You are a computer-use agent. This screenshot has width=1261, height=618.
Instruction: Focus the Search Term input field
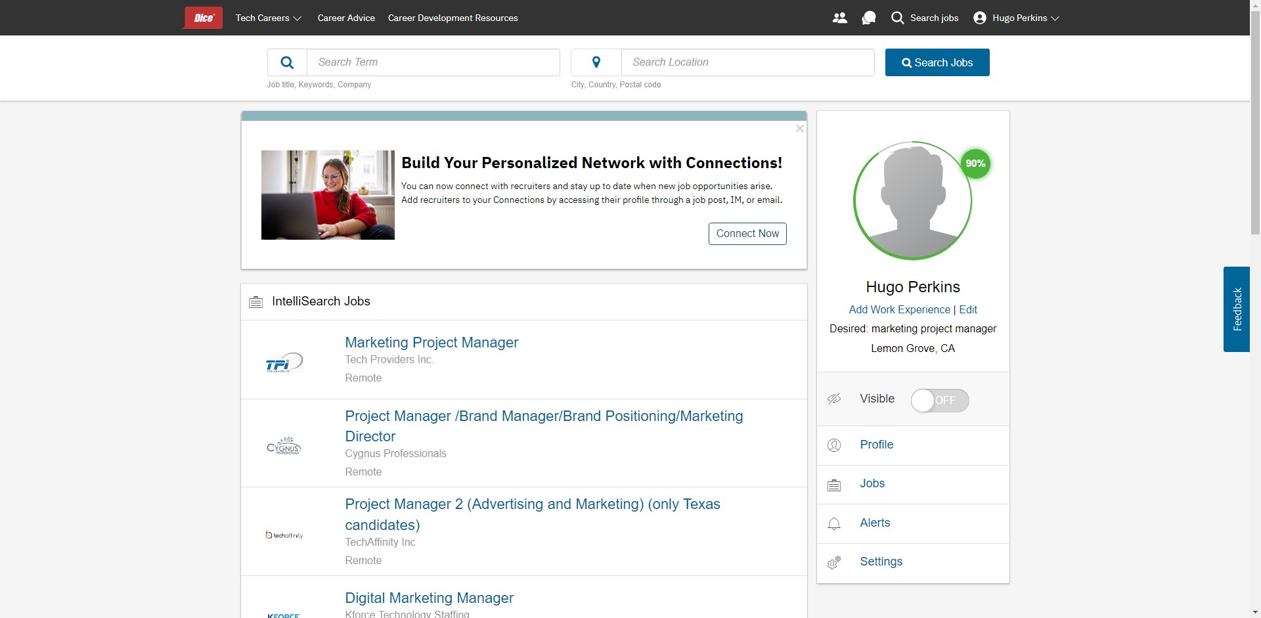pos(433,62)
